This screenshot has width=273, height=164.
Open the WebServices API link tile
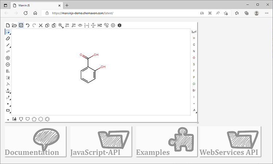click(230, 142)
